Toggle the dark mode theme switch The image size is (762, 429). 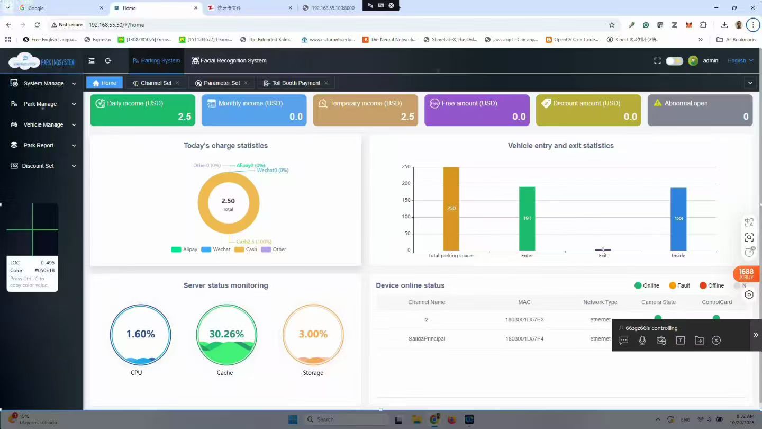pyautogui.click(x=674, y=61)
